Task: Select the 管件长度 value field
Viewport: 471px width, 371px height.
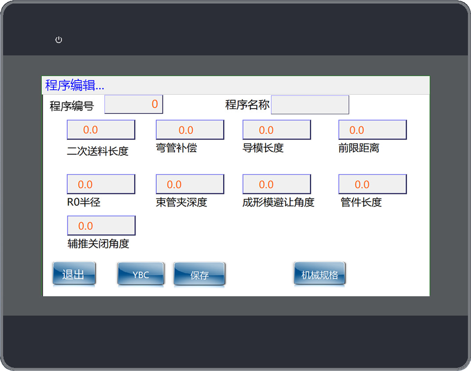Action: click(x=372, y=184)
